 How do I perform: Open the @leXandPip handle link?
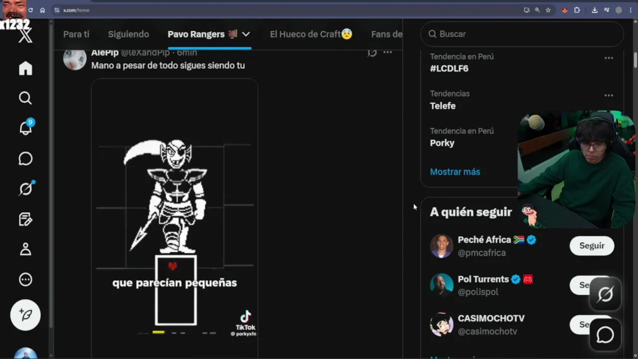[146, 53]
